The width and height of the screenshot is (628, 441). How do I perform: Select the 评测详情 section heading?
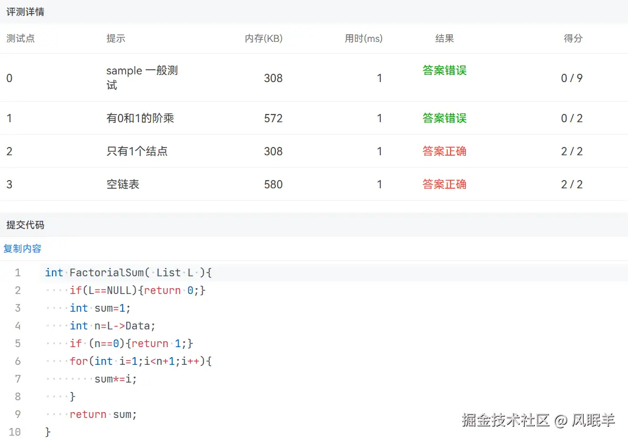[x=25, y=12]
